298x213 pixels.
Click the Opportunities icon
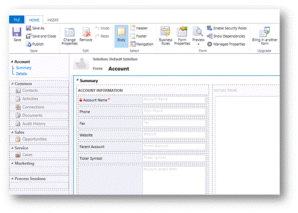click(18, 139)
